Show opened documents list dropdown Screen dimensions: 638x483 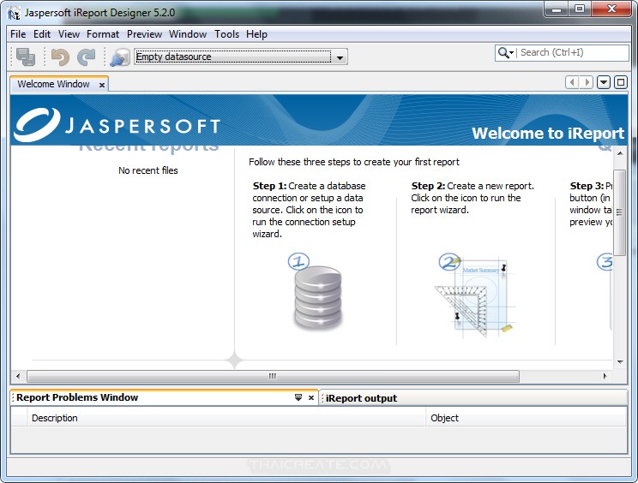[604, 82]
